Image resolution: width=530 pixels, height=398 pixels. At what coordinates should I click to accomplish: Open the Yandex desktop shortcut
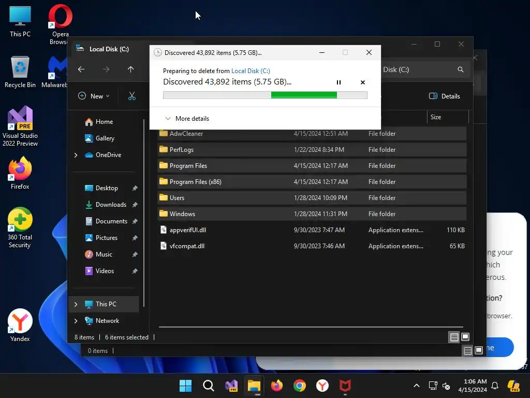20,325
